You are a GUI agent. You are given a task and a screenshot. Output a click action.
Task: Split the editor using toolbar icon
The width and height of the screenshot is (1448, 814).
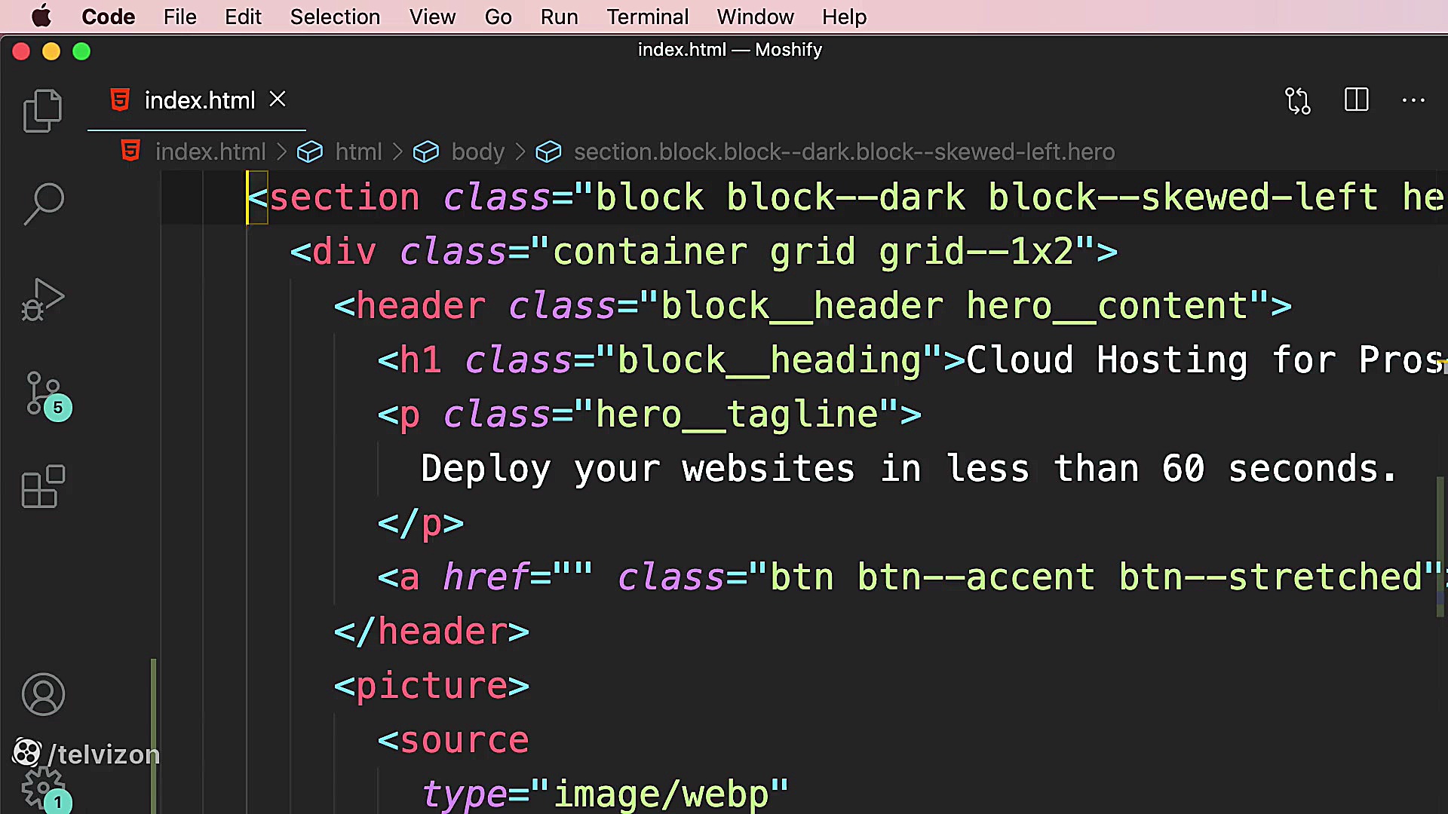pyautogui.click(x=1356, y=100)
